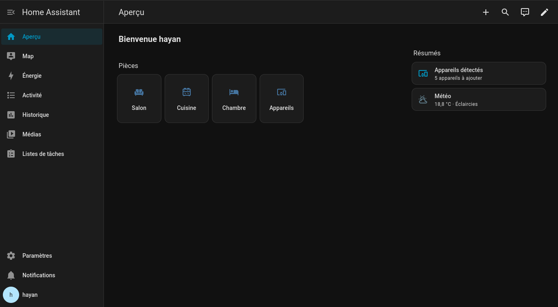Click the Médias play icon
This screenshot has width=558, height=307.
coord(11,134)
